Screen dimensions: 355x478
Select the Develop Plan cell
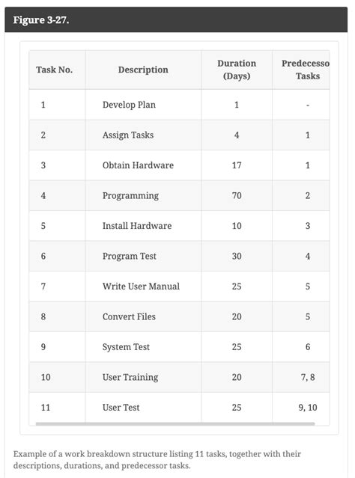[x=143, y=105]
